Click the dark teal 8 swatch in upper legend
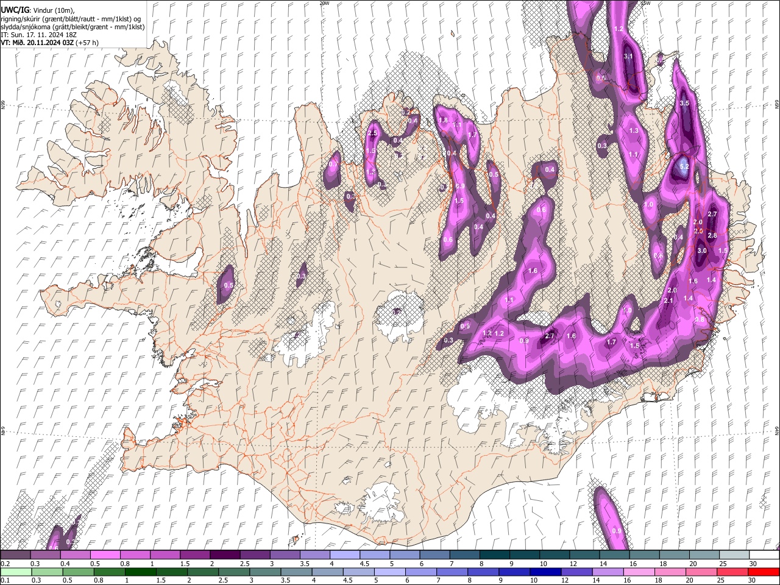 click(x=495, y=555)
